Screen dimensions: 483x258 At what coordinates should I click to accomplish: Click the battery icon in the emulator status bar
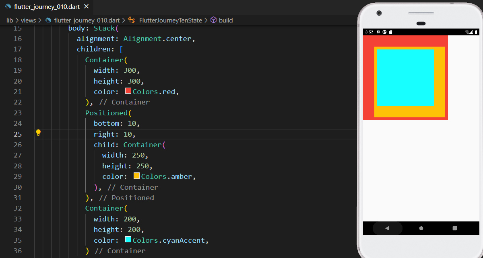coord(476,31)
